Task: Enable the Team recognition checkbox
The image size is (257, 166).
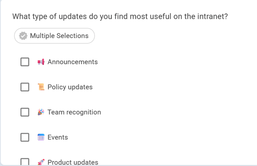Action: (25, 112)
